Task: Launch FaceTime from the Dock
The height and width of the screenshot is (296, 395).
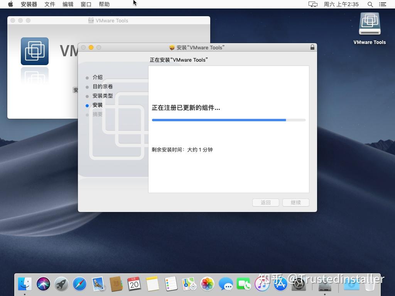Action: (x=243, y=283)
